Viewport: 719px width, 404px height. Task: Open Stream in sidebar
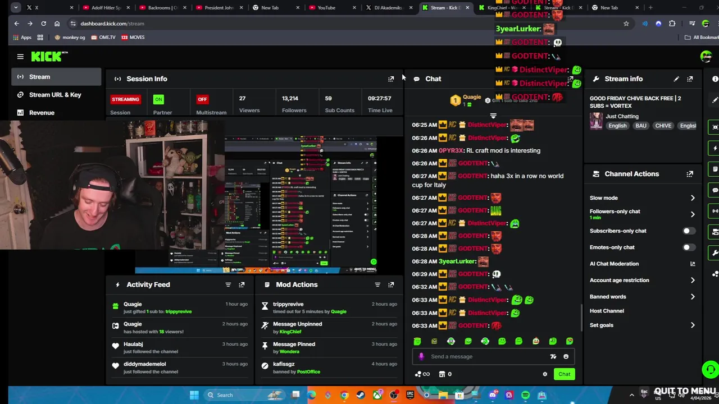[x=56, y=77]
